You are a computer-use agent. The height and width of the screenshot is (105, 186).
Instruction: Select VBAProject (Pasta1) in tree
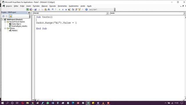pyautogui.click(x=15, y=20)
